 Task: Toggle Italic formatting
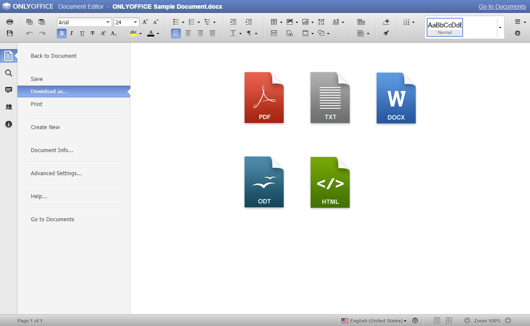click(72, 33)
